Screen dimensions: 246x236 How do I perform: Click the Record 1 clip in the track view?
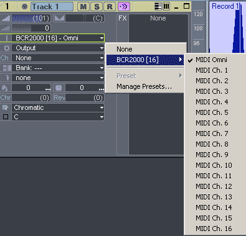click(227, 27)
